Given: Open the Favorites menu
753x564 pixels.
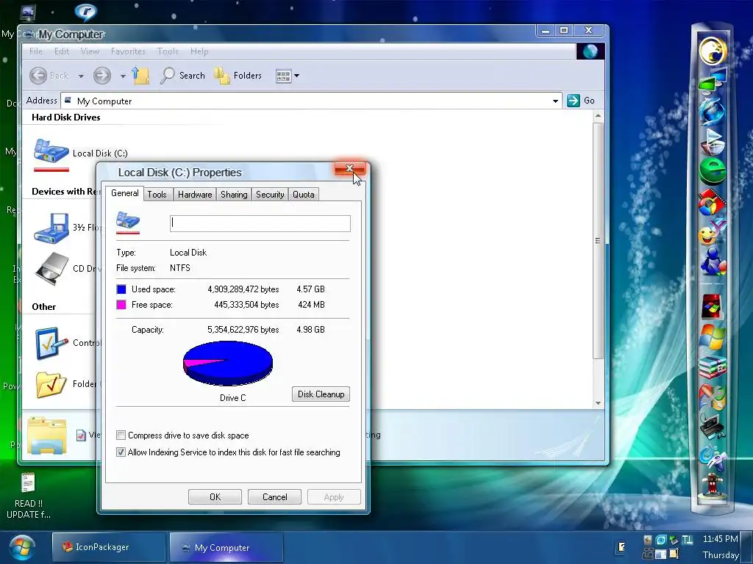Looking at the screenshot, I should click(x=128, y=51).
